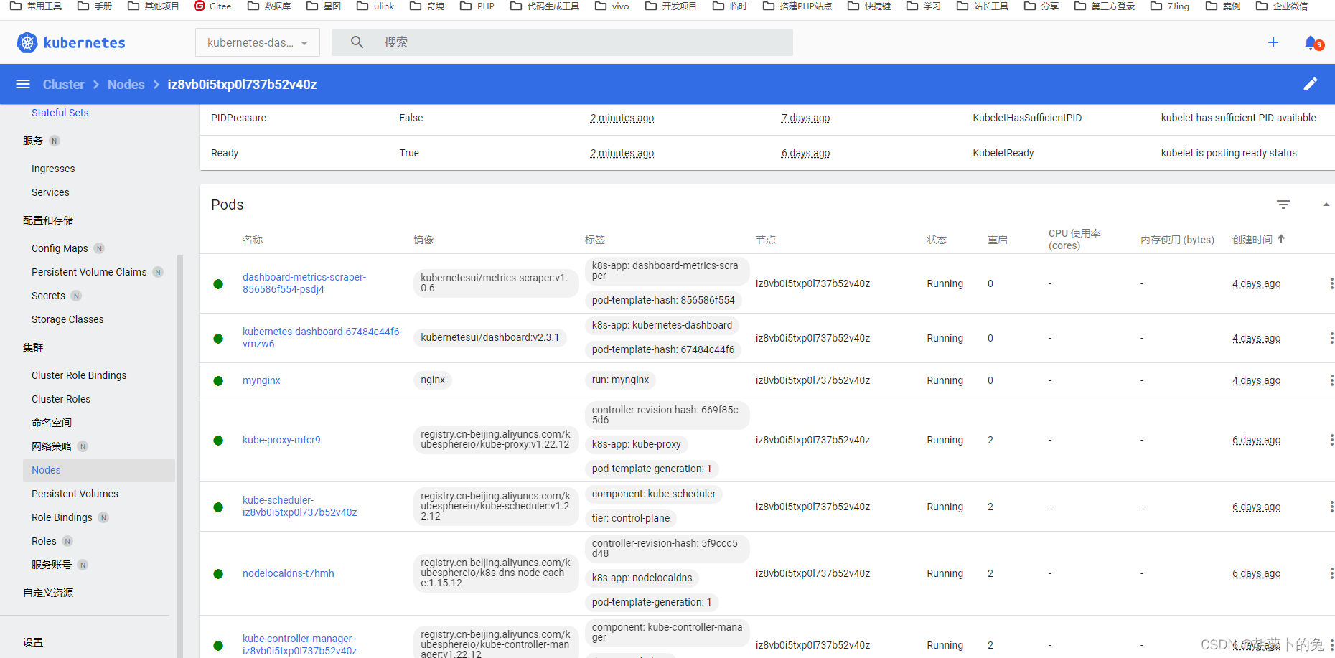Open the hamburger navigation menu
This screenshot has width=1335, height=658.
coord(23,85)
